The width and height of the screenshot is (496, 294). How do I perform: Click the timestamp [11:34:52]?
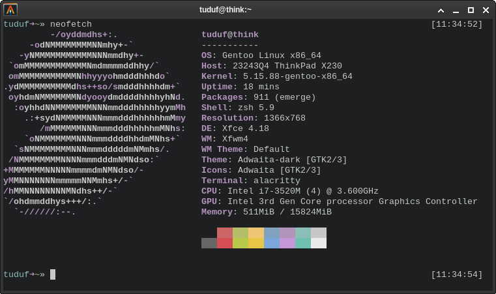click(x=457, y=24)
